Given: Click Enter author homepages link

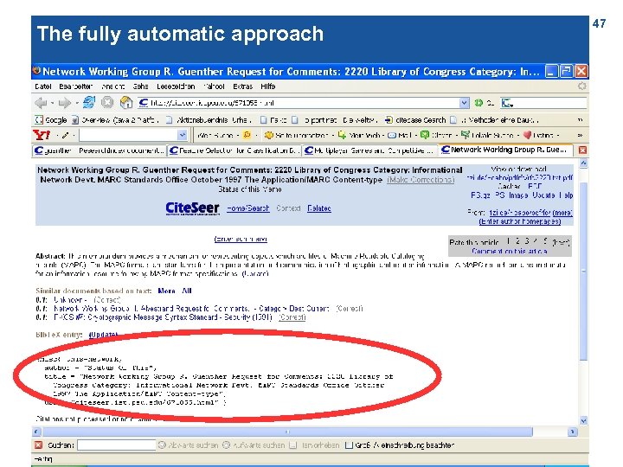Looking at the screenshot, I should coord(520,221).
